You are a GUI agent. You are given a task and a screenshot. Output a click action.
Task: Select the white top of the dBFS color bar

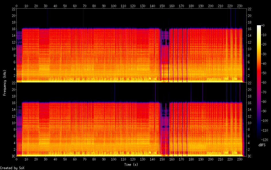click(x=259, y=27)
